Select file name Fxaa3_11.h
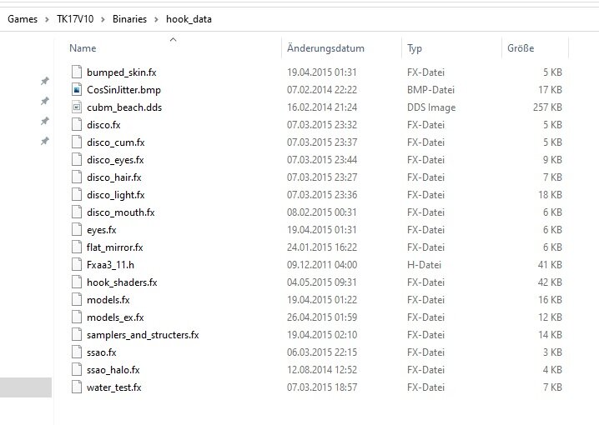 click(110, 265)
